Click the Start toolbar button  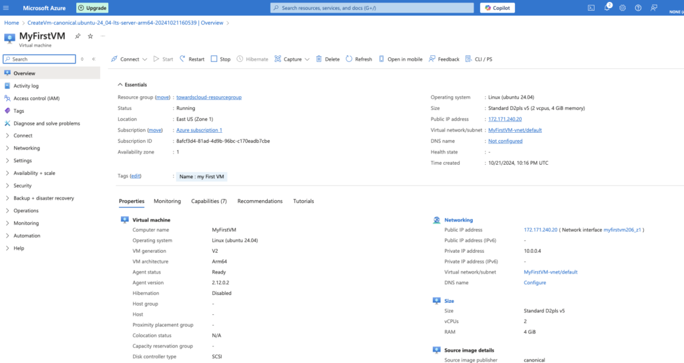click(163, 59)
